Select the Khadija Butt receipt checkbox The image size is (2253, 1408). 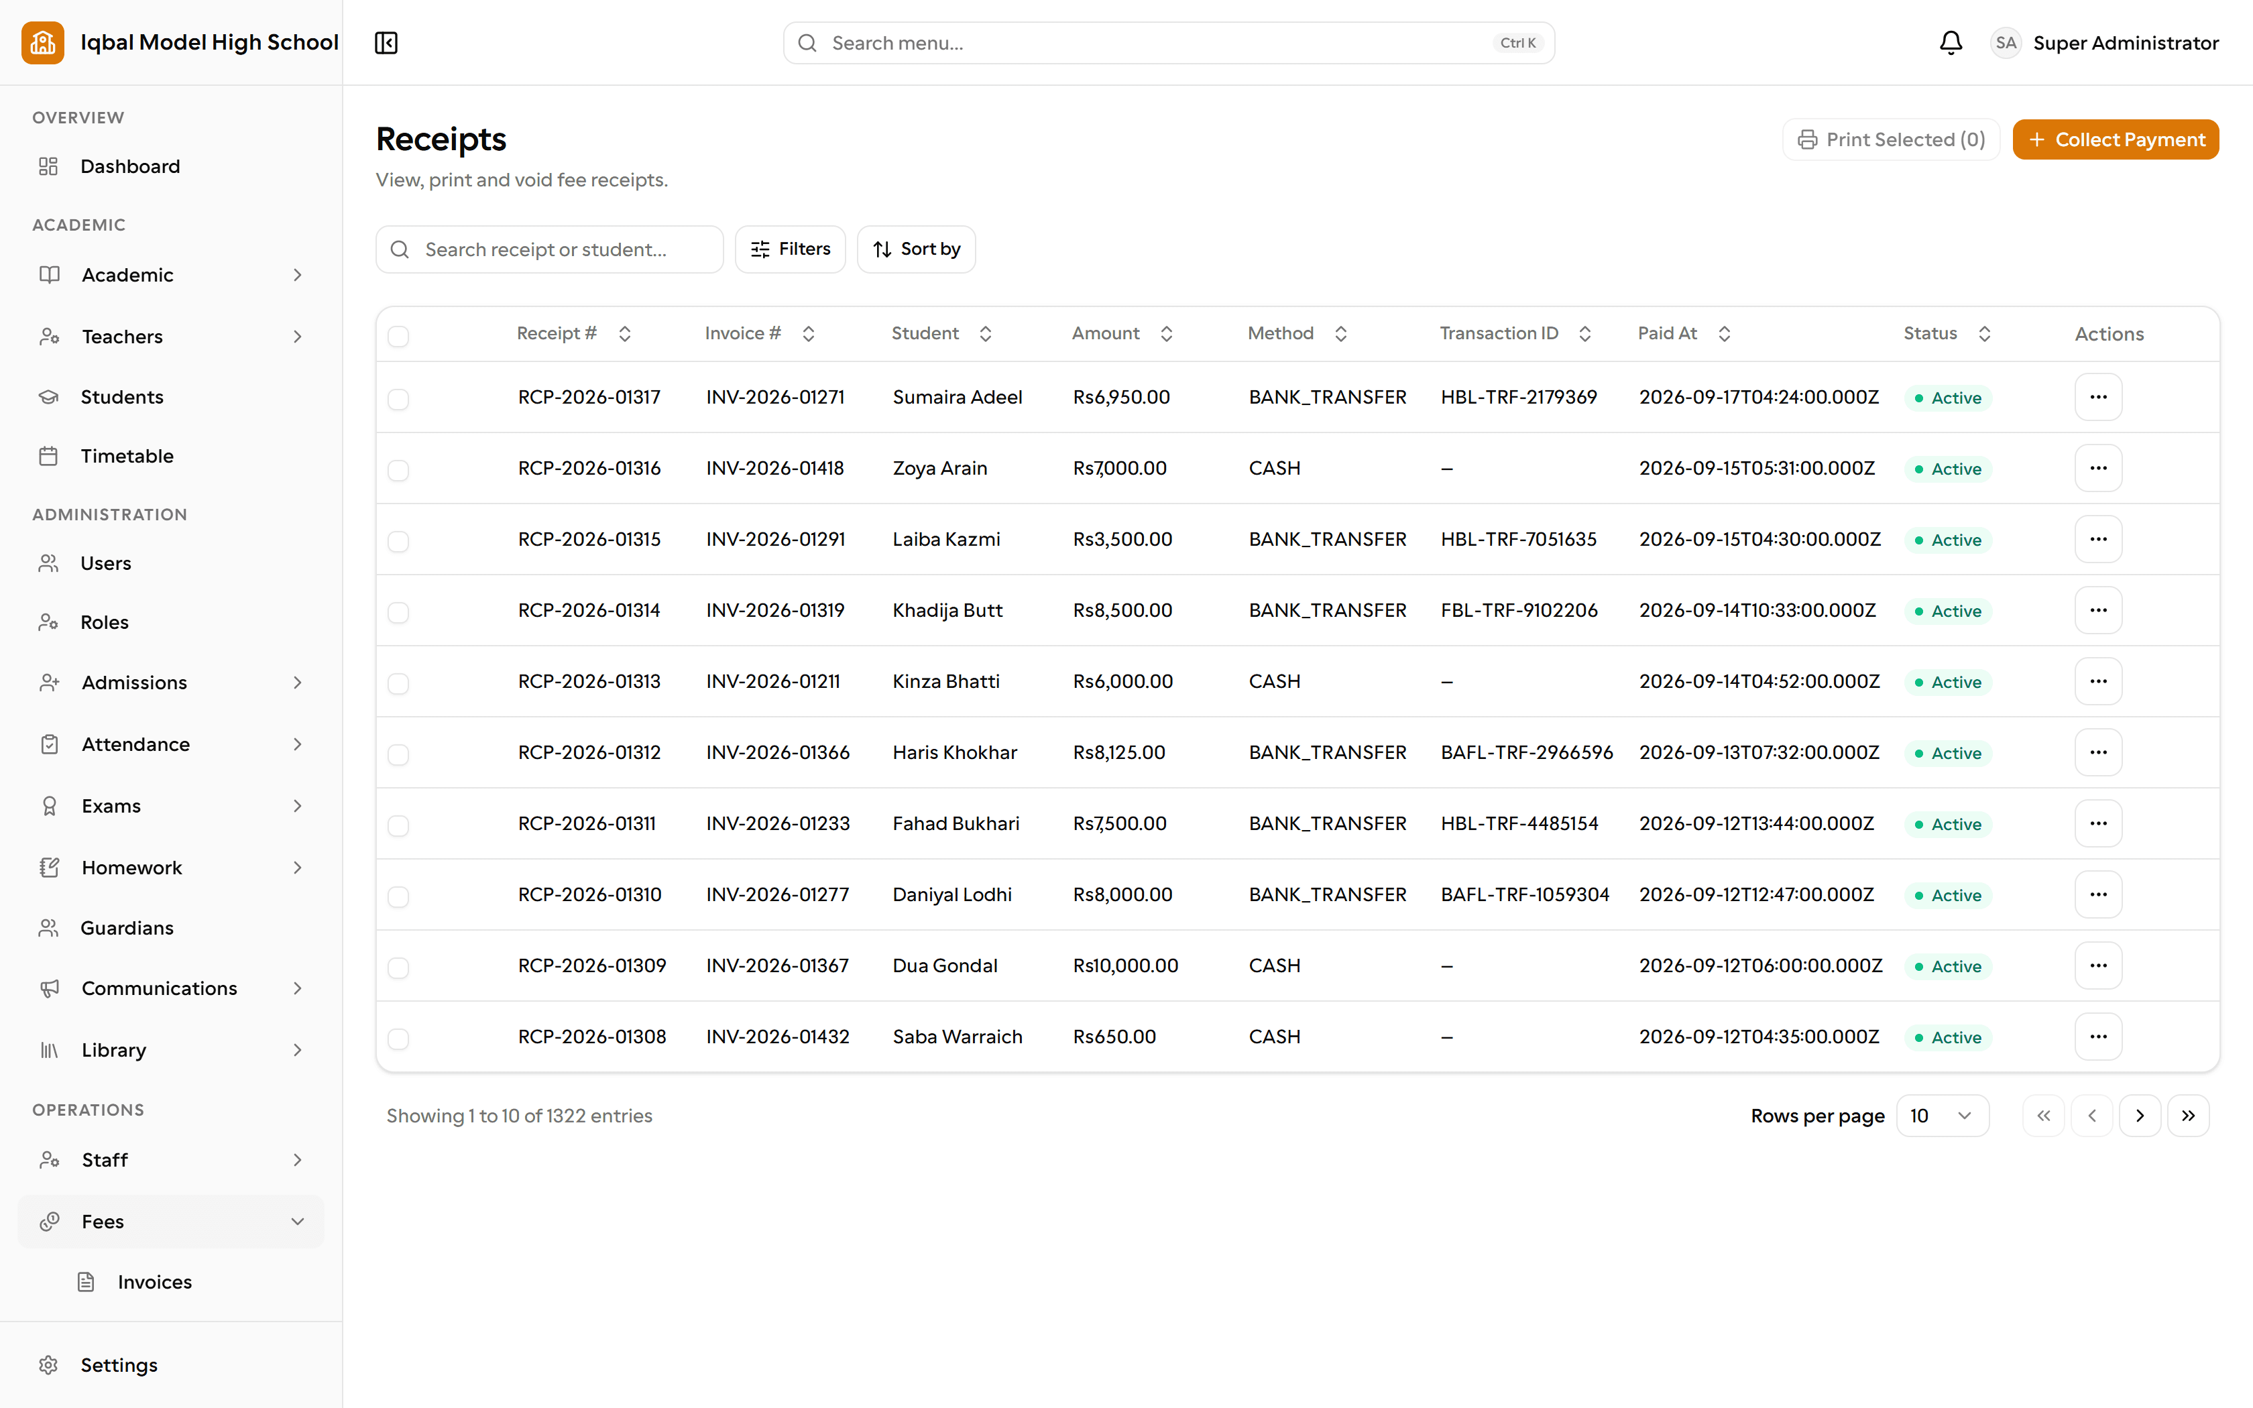point(398,613)
